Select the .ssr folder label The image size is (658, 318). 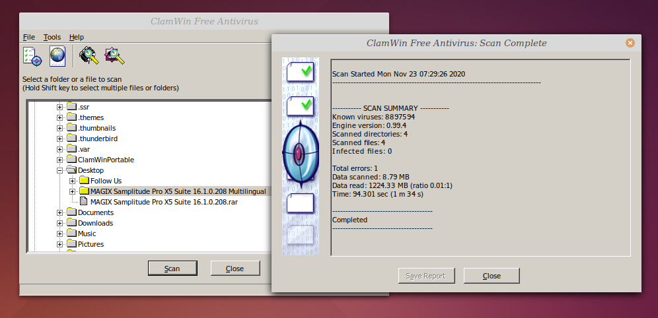[83, 107]
